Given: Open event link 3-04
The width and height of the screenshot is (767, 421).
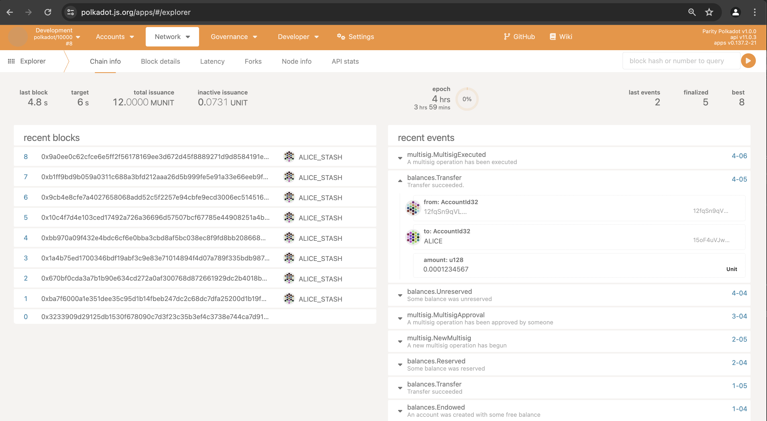Looking at the screenshot, I should point(739,316).
